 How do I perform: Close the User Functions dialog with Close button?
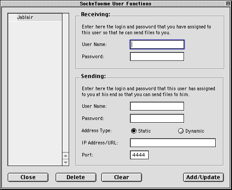[x=28, y=177]
